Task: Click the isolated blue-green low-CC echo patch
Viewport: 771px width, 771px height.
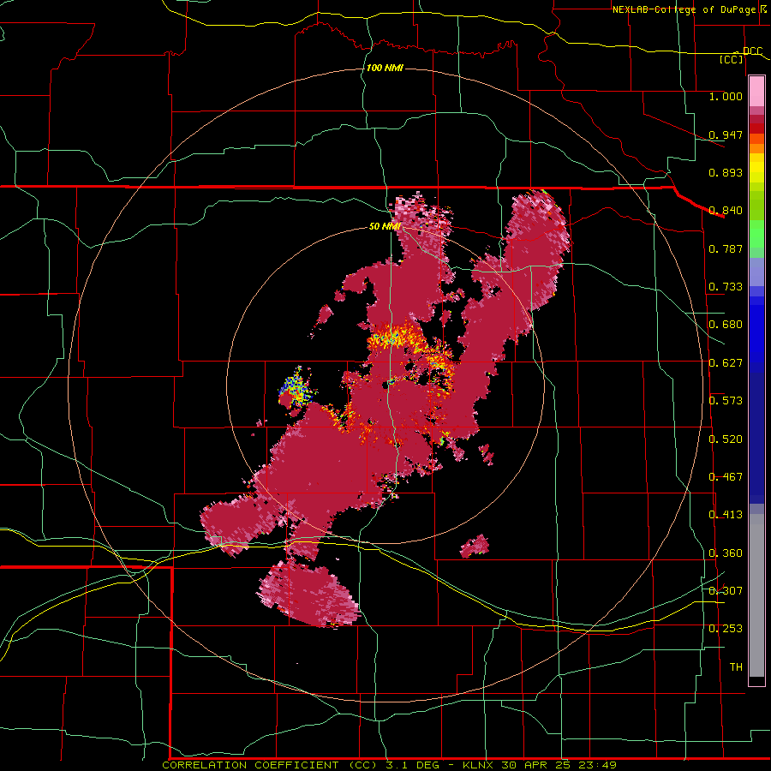Action: (x=297, y=388)
